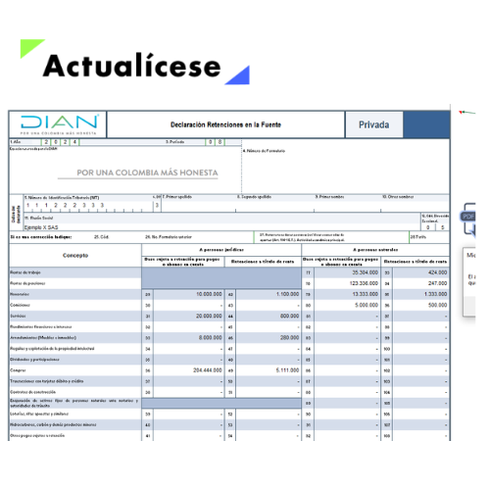The height and width of the screenshot is (490, 490).
Task: Click the Actualícese logo text
Action: [132, 66]
